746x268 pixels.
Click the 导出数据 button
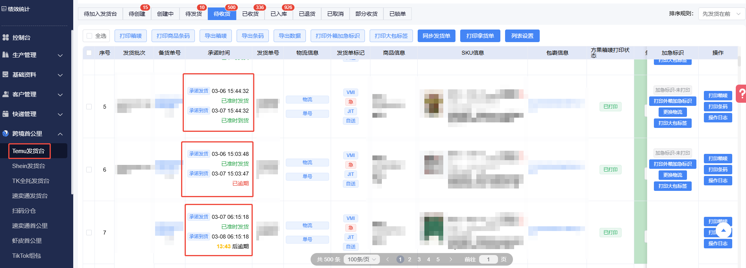point(290,36)
